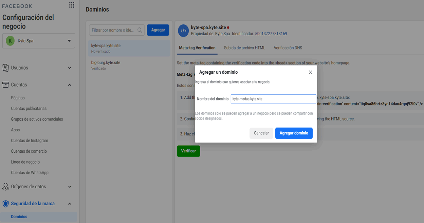Open Grupos de activos comerciales
Image resolution: width=424 pixels, height=223 pixels.
pos(37,119)
